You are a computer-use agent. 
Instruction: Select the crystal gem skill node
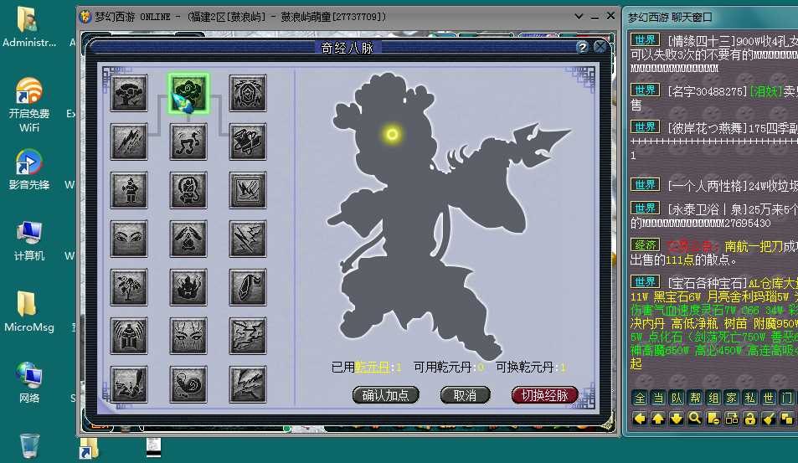[x=248, y=287]
